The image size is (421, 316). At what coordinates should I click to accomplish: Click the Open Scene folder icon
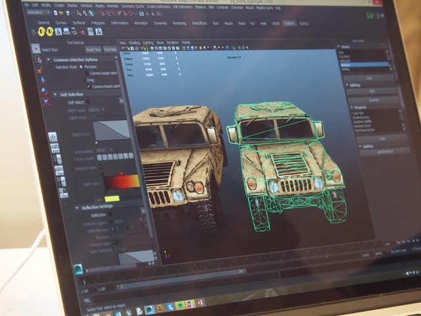click(61, 13)
